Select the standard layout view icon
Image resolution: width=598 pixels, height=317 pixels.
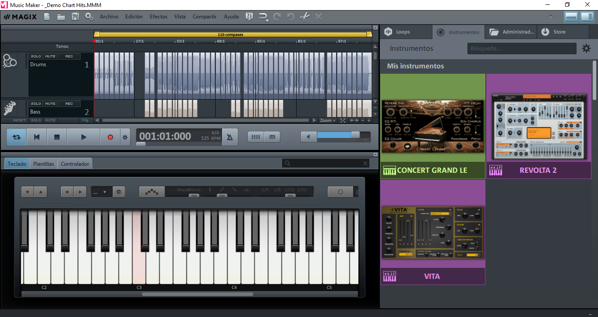click(x=571, y=17)
